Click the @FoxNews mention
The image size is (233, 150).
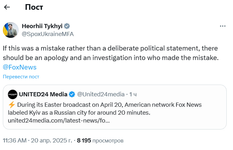(x=20, y=67)
